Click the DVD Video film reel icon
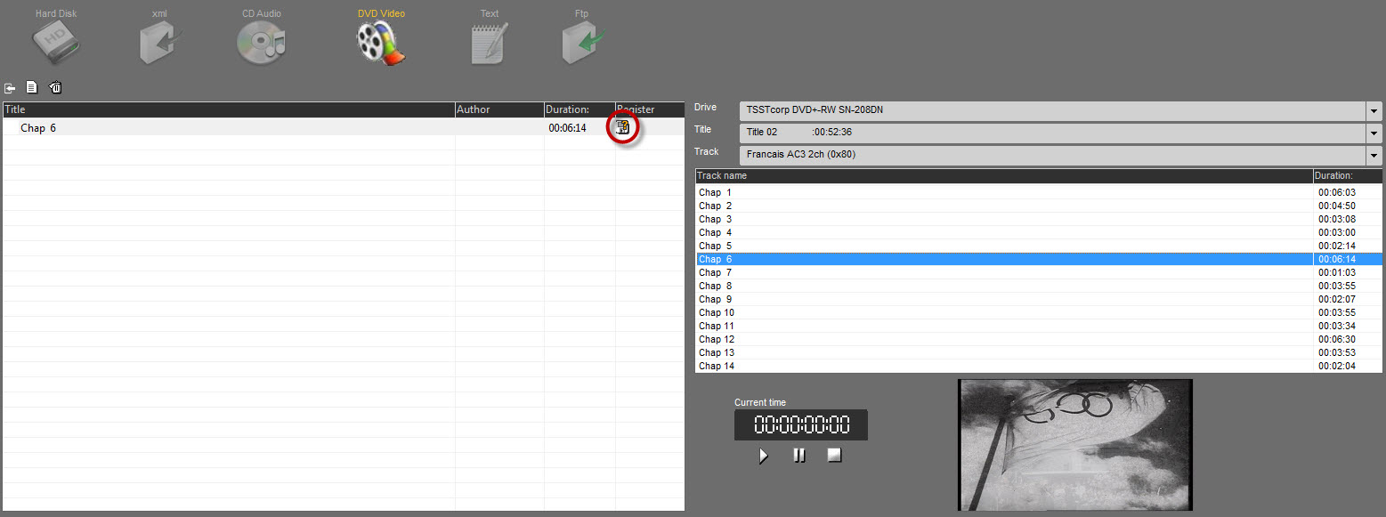This screenshot has width=1386, height=517. pyautogui.click(x=380, y=44)
